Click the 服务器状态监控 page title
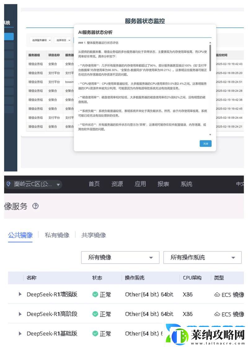248x347 pixels. click(145, 21)
